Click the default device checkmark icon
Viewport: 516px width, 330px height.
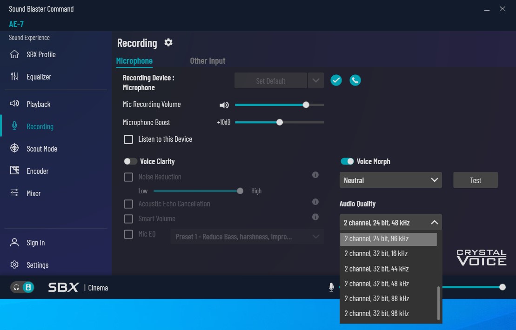point(336,80)
